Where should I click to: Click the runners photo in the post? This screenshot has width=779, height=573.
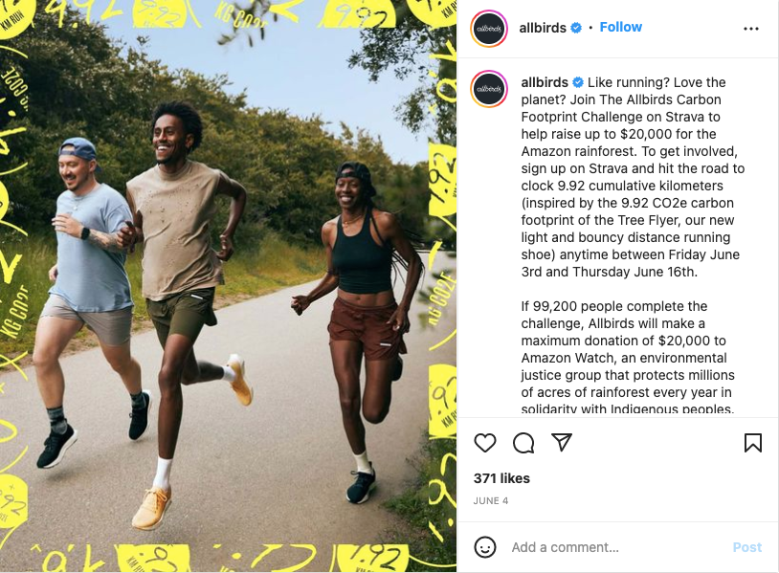click(228, 286)
